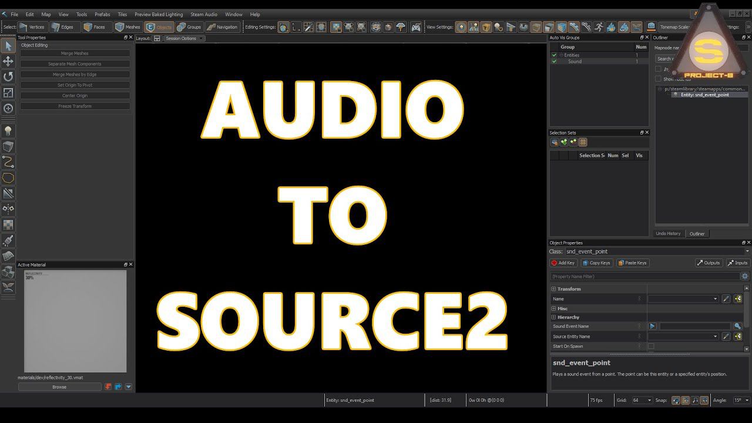Click the Browse material button
Viewport: 752px width, 423px height.
(59, 387)
